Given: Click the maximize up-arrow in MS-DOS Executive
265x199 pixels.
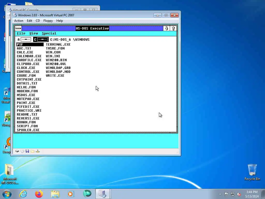Looking at the screenshot, I should [x=173, y=28].
